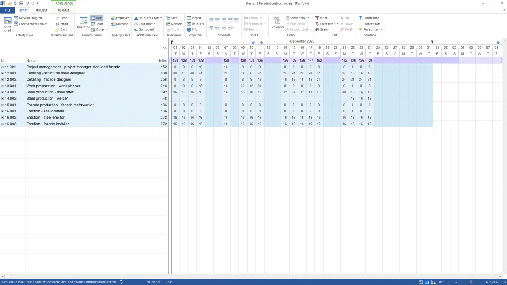The height and width of the screenshot is (285, 507).
Task: Switch to Team resource view
Action: pyautogui.click(x=97, y=24)
